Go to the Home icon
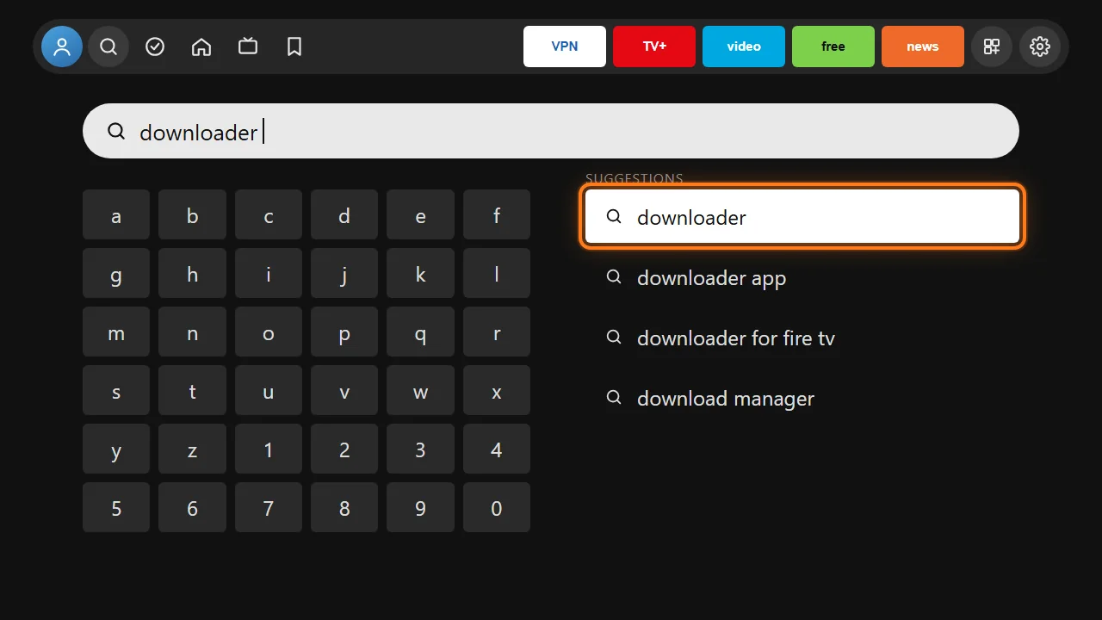1102x620 pixels. (x=201, y=46)
